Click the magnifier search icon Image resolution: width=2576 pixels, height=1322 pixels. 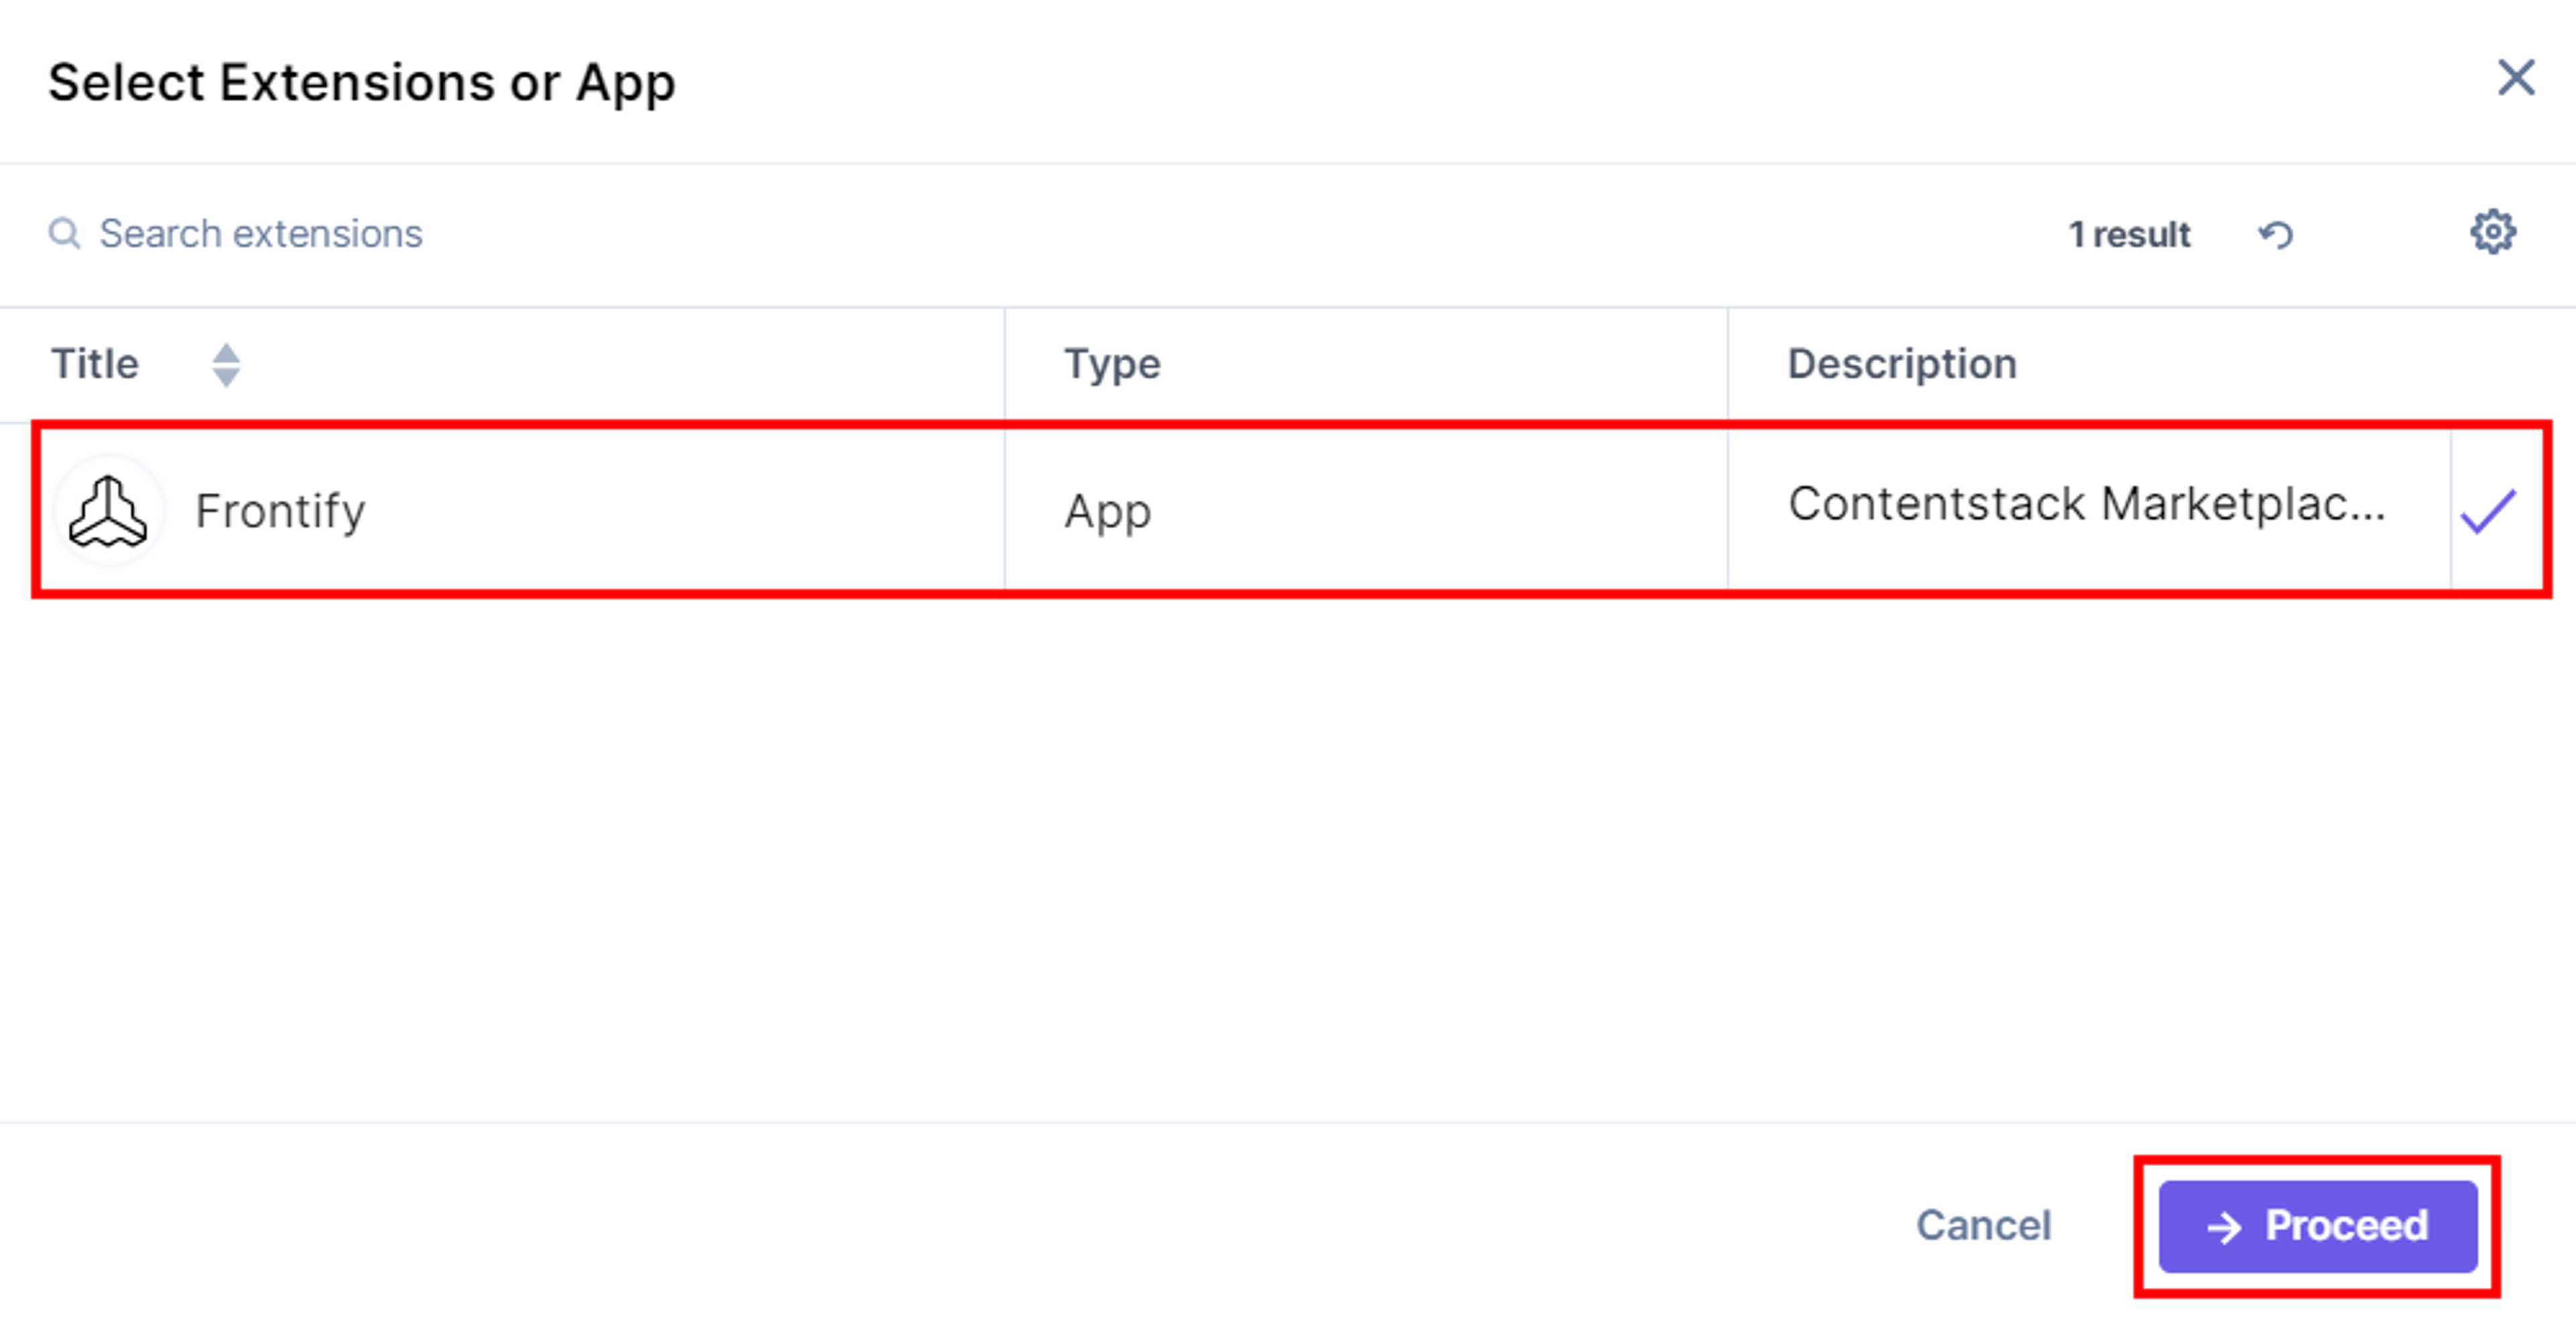(x=64, y=234)
